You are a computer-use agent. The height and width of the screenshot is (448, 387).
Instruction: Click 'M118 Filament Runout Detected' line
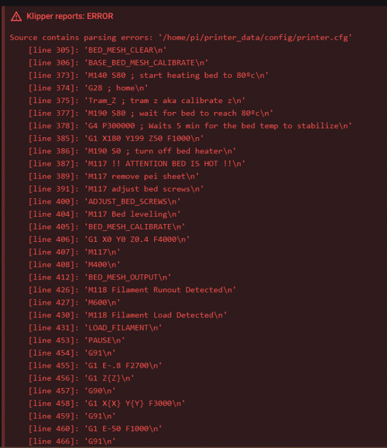point(132,290)
